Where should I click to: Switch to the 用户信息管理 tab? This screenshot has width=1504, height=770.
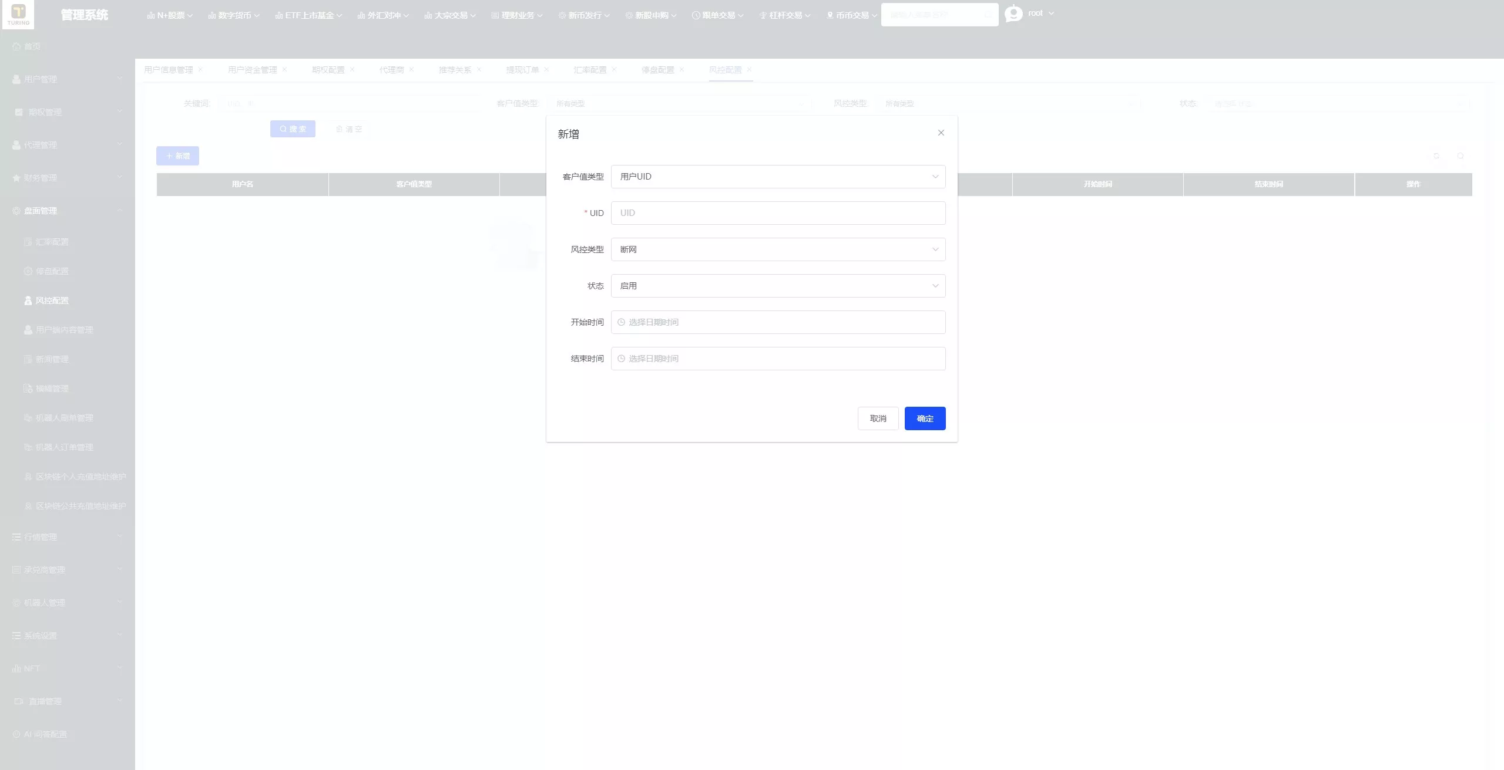[x=169, y=70]
